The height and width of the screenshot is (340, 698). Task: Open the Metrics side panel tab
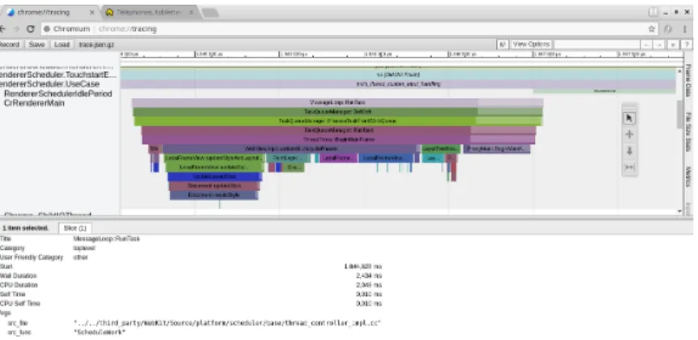[688, 176]
